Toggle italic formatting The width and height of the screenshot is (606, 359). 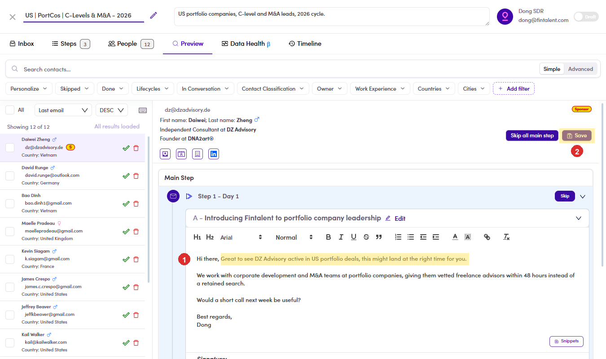click(341, 237)
